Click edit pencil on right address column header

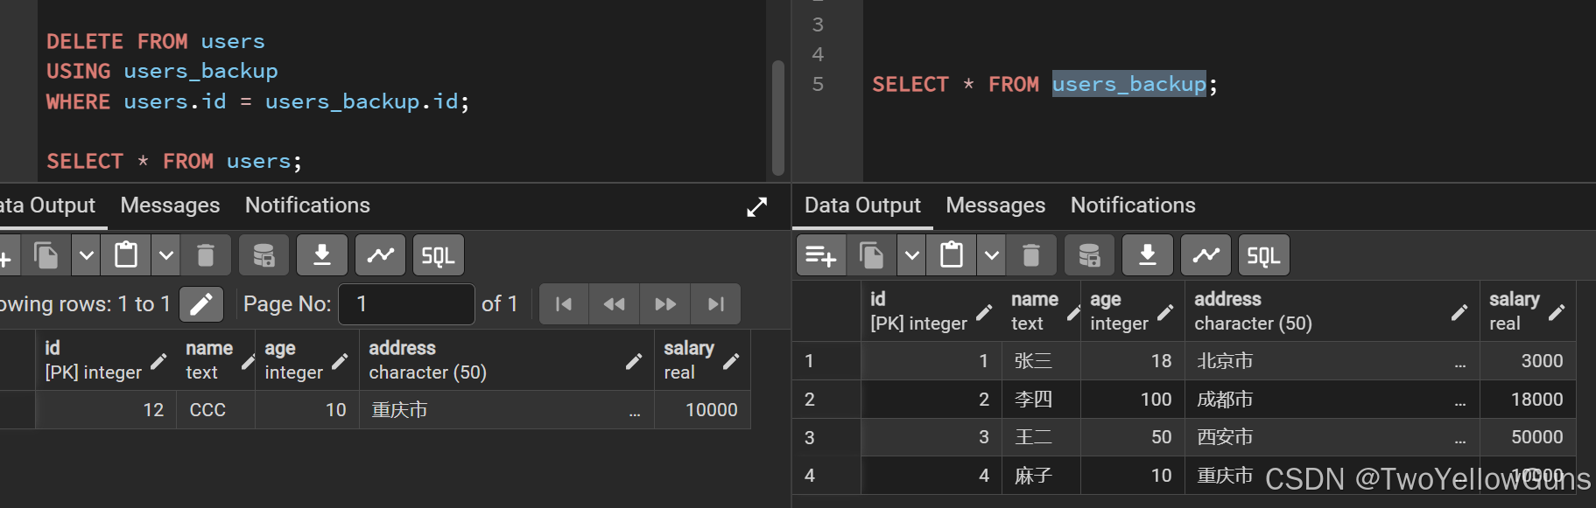[x=1459, y=312]
